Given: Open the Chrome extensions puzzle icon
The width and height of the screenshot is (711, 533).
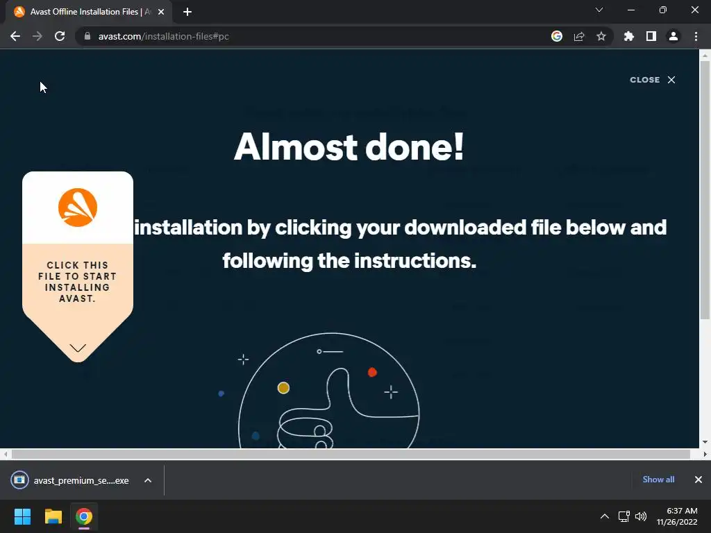Looking at the screenshot, I should tap(628, 36).
